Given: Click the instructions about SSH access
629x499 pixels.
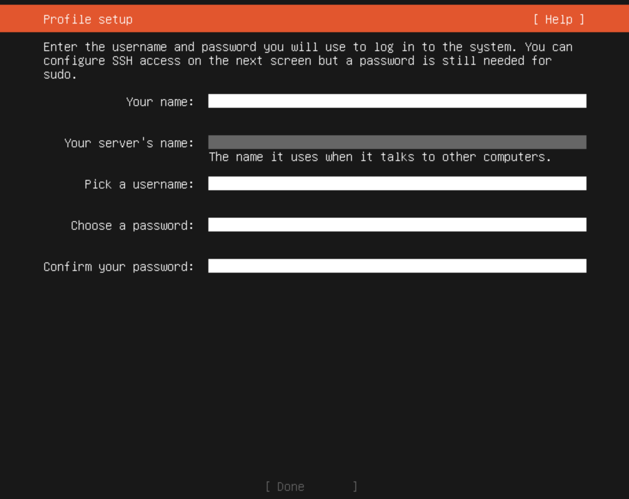Looking at the screenshot, I should click(x=308, y=60).
